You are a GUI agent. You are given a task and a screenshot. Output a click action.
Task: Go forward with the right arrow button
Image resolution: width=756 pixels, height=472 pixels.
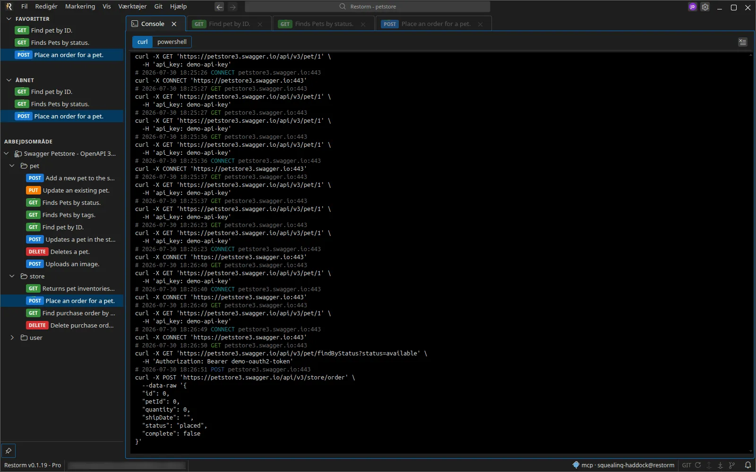pyautogui.click(x=232, y=7)
